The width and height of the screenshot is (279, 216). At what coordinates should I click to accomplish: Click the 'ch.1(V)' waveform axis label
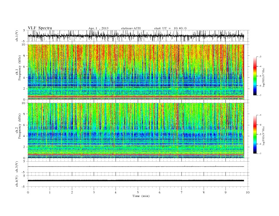tap(17, 36)
